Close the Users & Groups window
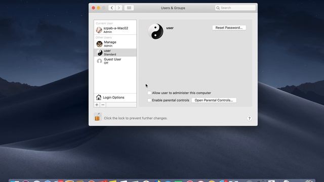This screenshot has height=182, width=324. 93,8
